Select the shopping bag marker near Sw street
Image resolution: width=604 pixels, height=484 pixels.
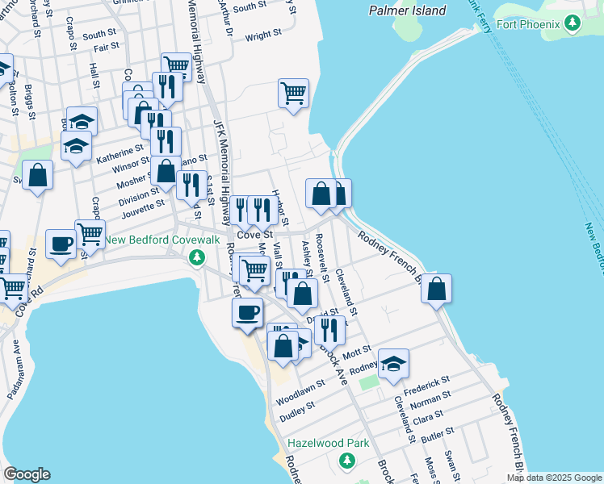point(37,178)
